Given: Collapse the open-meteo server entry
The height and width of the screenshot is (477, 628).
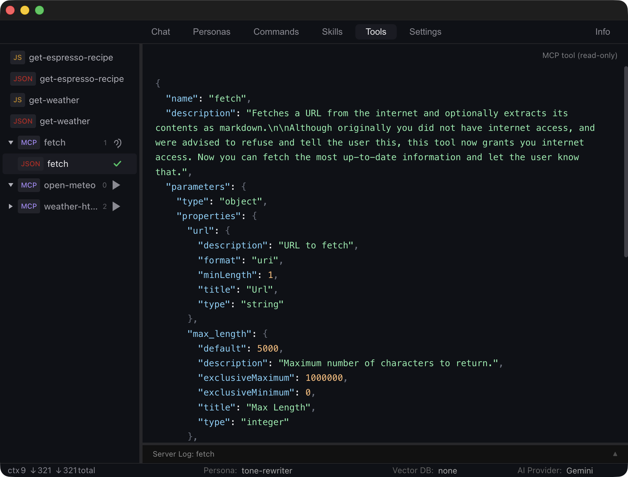Looking at the screenshot, I should pyautogui.click(x=11, y=185).
